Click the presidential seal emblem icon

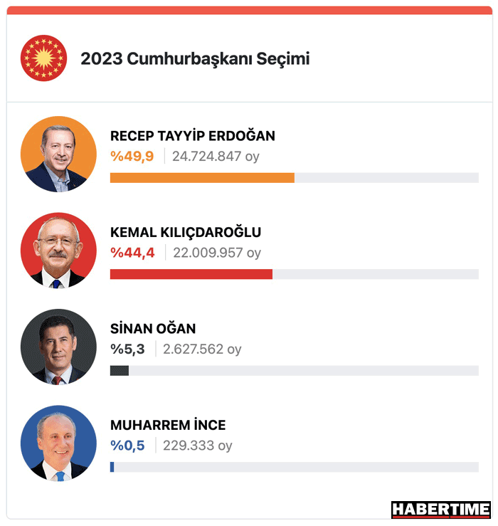point(43,58)
